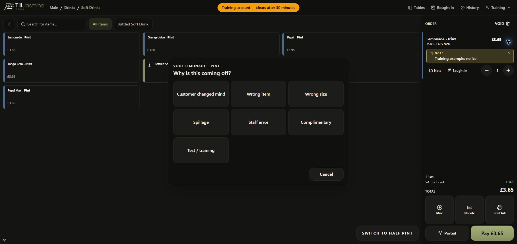Increase Lemonade quantity with plus
This screenshot has height=244, width=517.
(508, 71)
